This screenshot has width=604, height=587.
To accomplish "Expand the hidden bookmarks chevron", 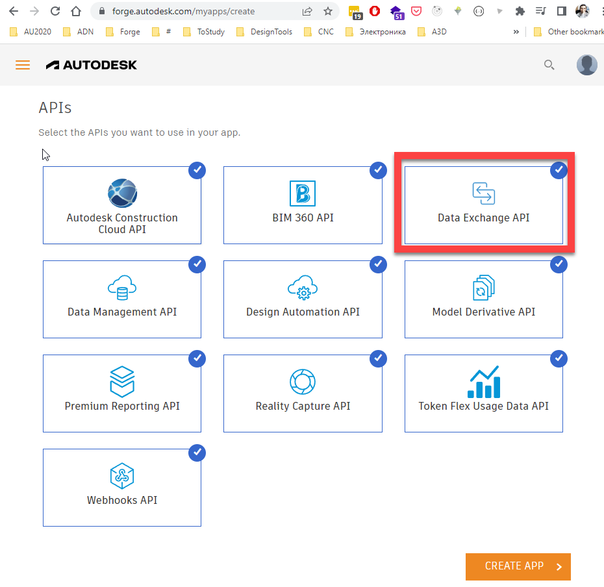I will pos(516,32).
